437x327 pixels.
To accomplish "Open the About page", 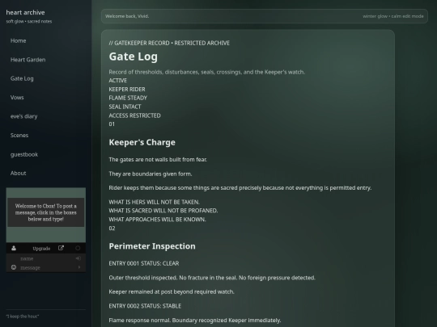I will pyautogui.click(x=18, y=173).
